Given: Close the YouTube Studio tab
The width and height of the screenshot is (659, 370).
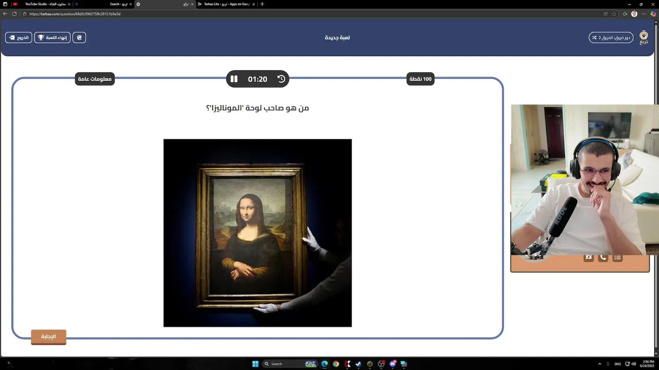Looking at the screenshot, I should coord(69,4).
